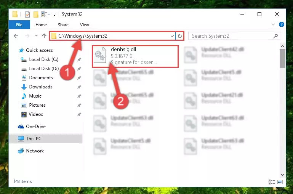Click the Search System32 field

click(x=234, y=36)
